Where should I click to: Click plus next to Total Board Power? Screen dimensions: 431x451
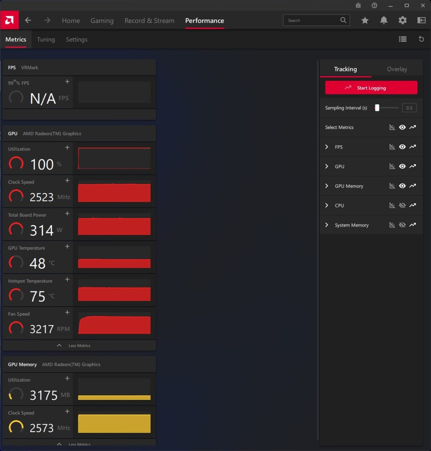[68, 214]
